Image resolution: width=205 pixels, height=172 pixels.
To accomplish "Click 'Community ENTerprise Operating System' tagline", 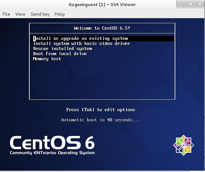I will tap(52, 153).
